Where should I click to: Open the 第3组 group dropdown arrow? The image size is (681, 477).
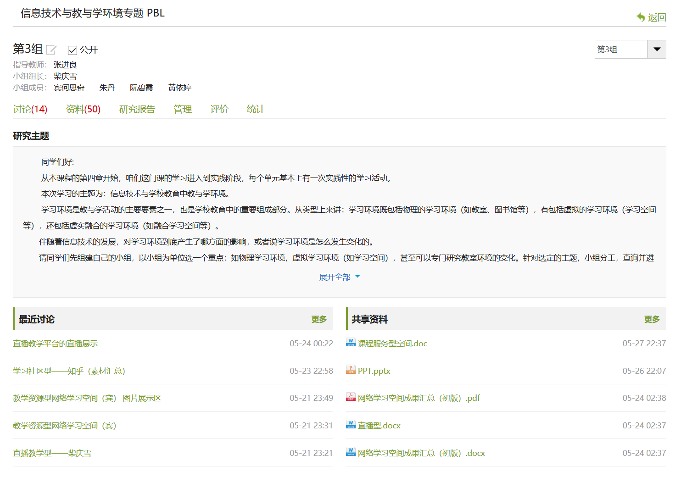pos(657,50)
